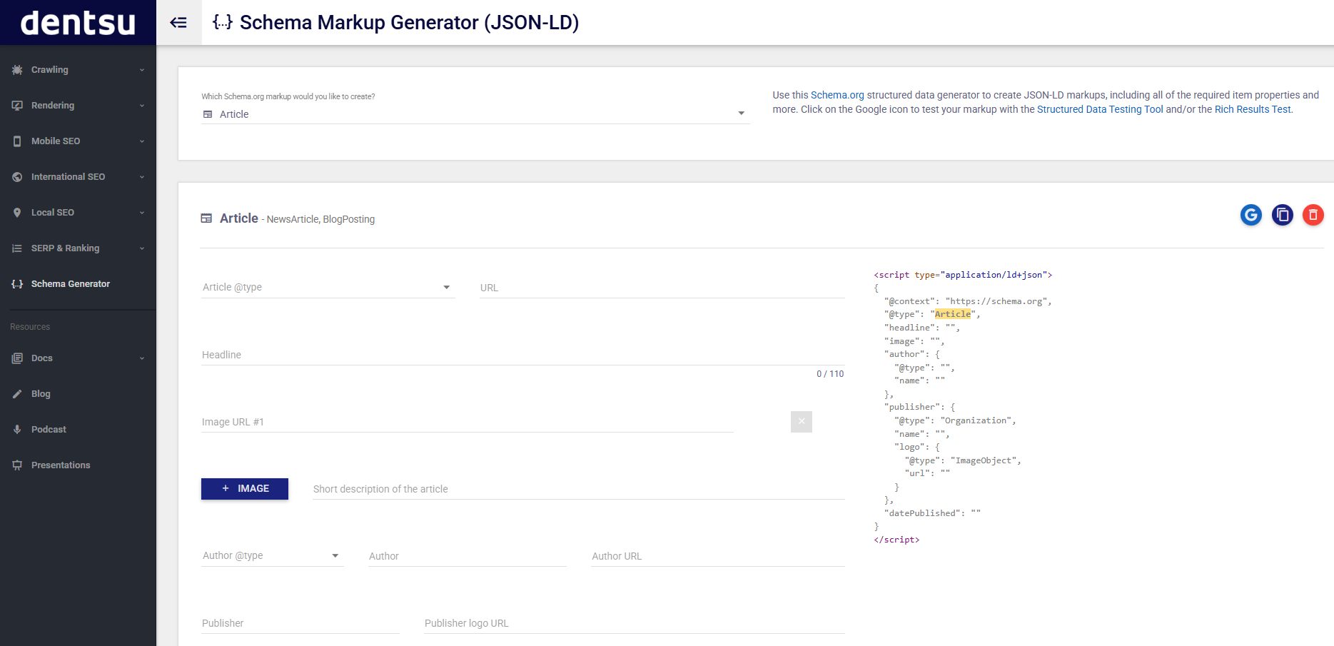Open the Google testing tool icon
This screenshot has height=646, width=1334.
tap(1250, 215)
